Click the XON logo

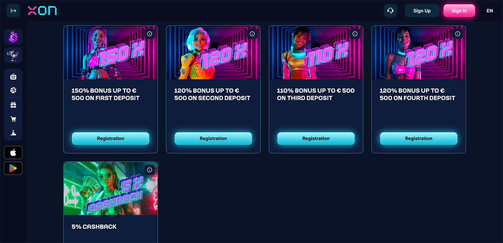point(42,11)
